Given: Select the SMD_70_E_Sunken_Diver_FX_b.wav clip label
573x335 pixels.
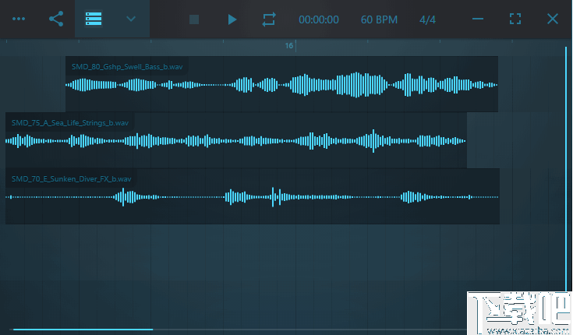Looking at the screenshot, I should click(x=71, y=179).
